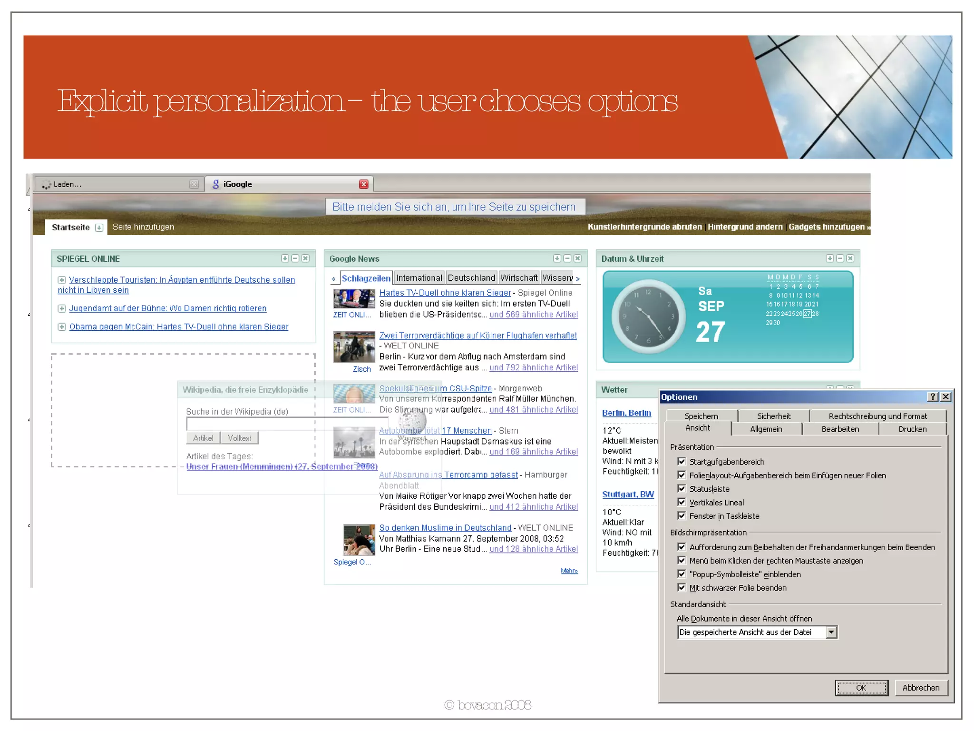Open Google News gadget menu arrow
Screen dimensions: 974x731
pyautogui.click(x=557, y=258)
